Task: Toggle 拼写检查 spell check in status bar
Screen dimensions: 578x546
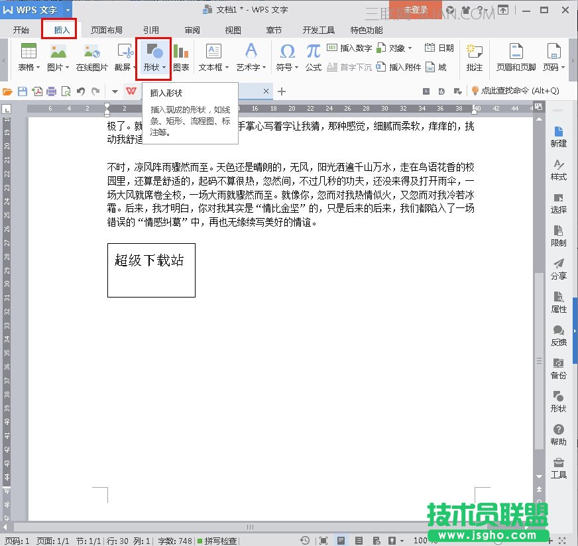Action: [x=217, y=541]
